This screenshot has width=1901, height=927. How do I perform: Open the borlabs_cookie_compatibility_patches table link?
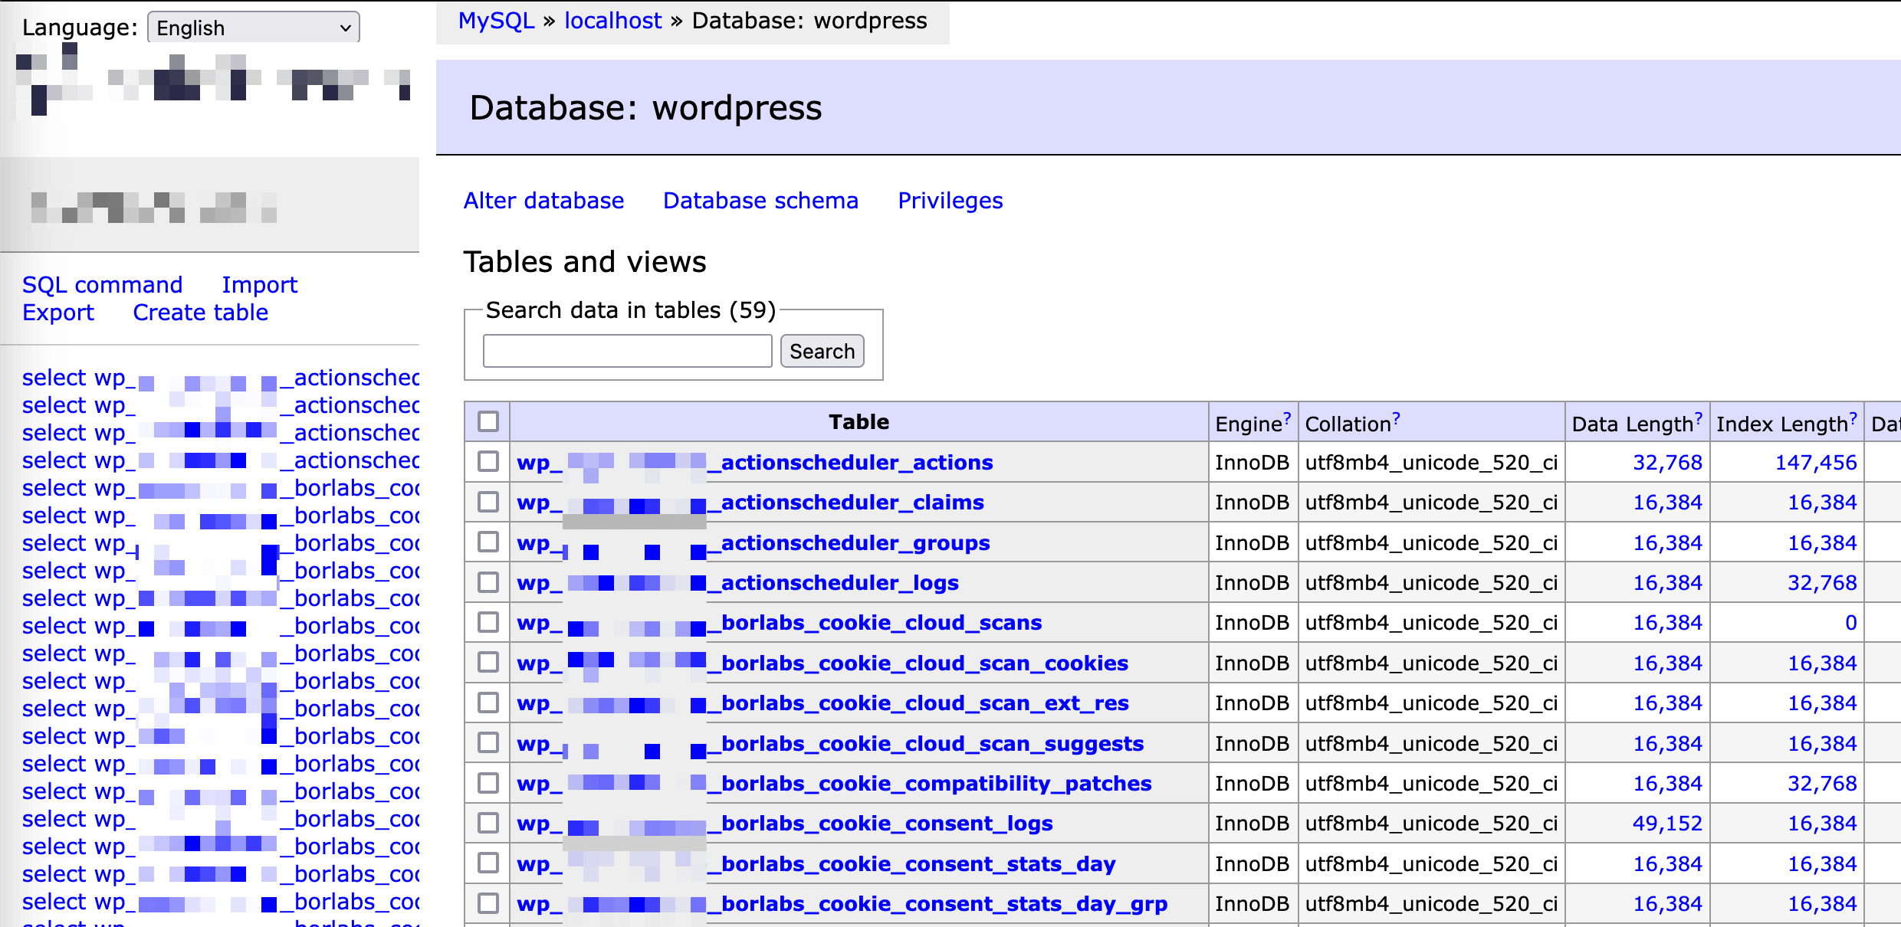click(834, 784)
